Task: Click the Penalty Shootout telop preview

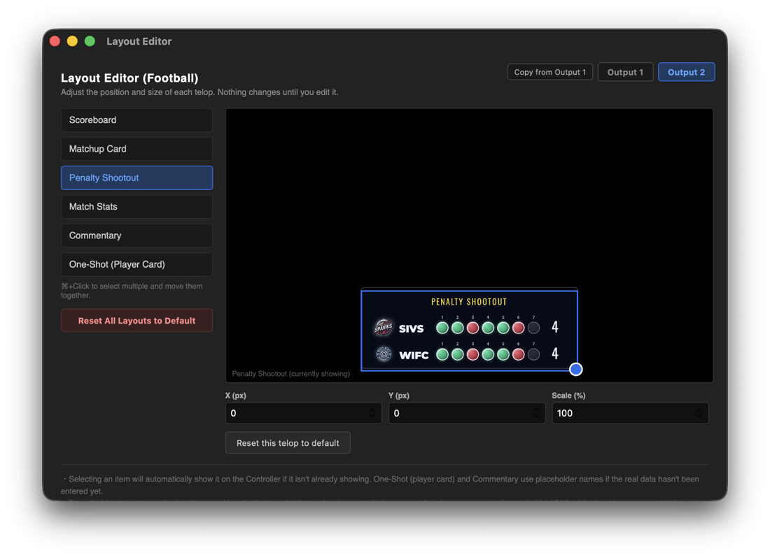Action: [469, 330]
